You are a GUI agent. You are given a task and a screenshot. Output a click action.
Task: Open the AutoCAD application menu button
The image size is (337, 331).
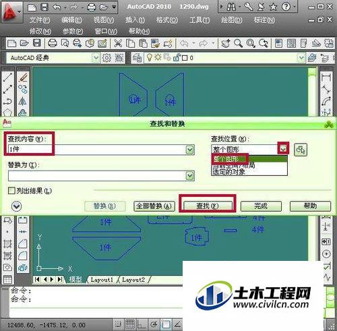(x=11, y=11)
